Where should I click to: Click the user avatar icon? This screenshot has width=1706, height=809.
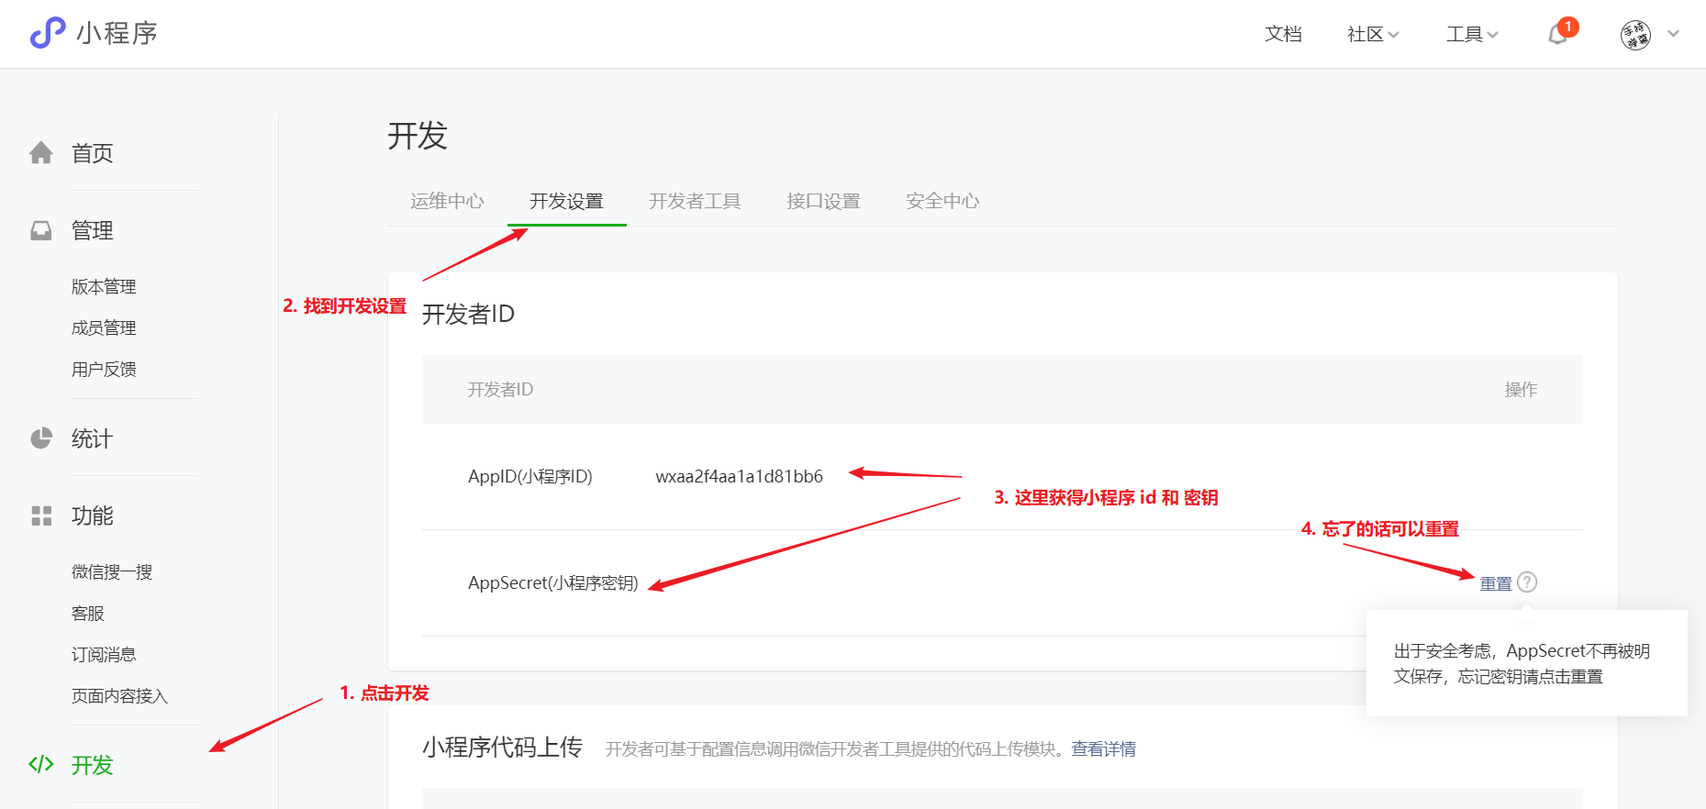(x=1635, y=35)
